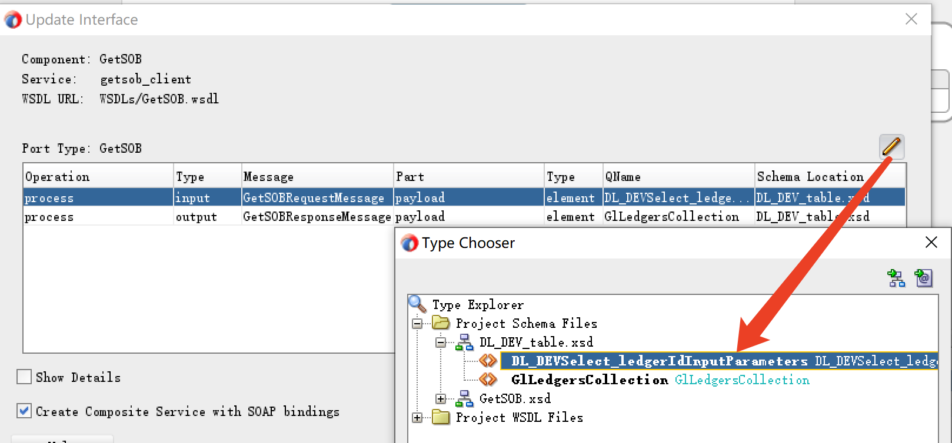Select the GetSOB.xsd tree node

(515, 398)
